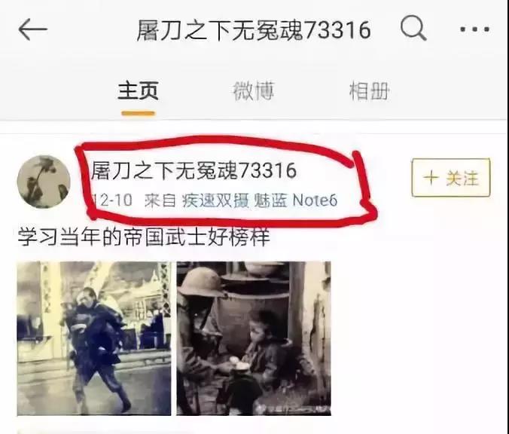Open search with the magnifier icon

pyautogui.click(x=413, y=29)
